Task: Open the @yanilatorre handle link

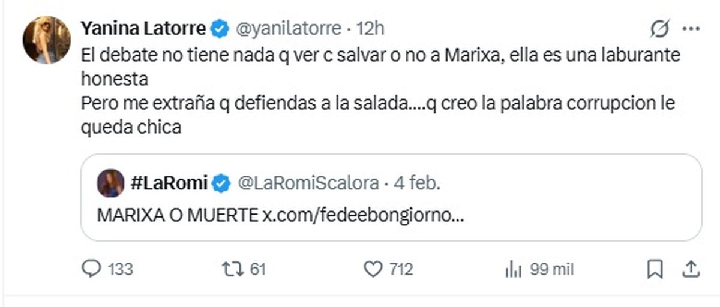Action: click(287, 28)
